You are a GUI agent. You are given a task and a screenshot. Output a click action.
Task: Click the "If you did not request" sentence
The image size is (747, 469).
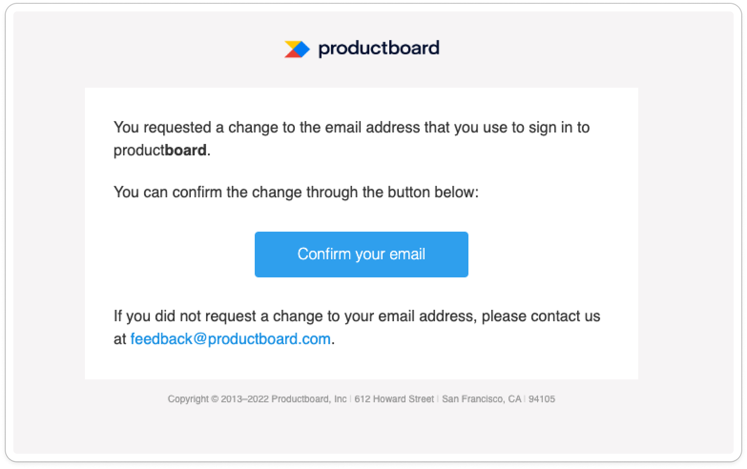(x=357, y=327)
